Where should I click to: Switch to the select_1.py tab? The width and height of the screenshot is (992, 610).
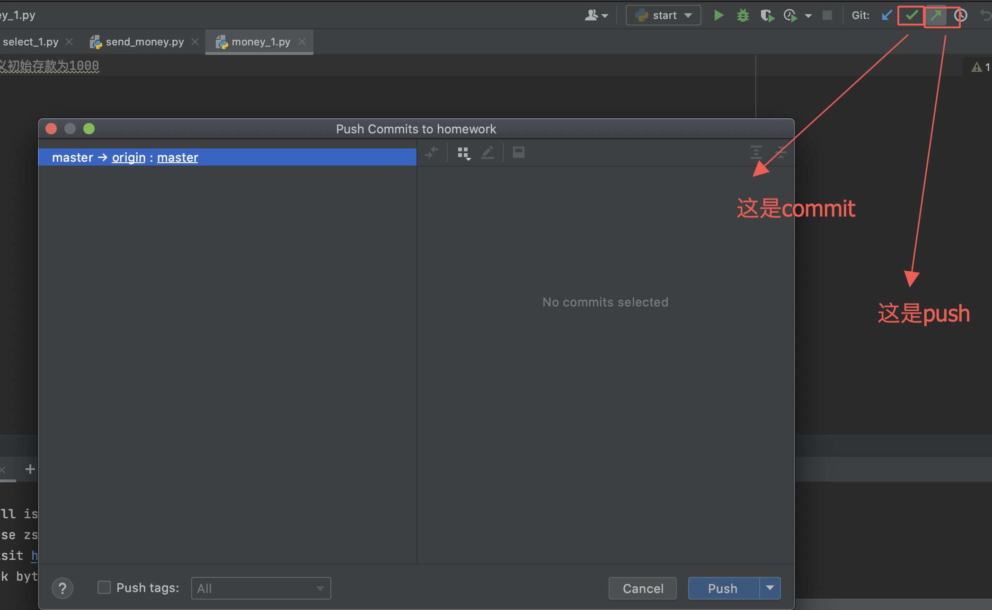click(30, 42)
